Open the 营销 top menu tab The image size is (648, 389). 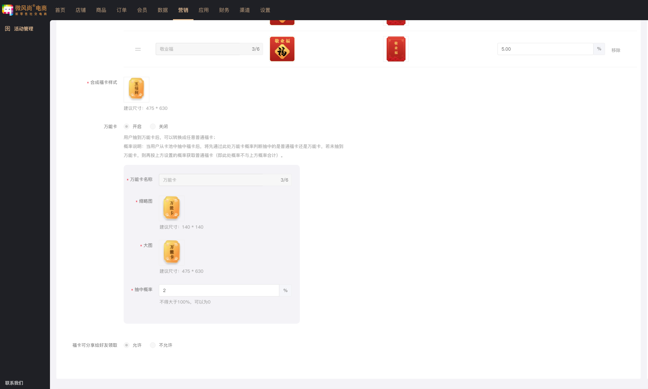click(183, 10)
